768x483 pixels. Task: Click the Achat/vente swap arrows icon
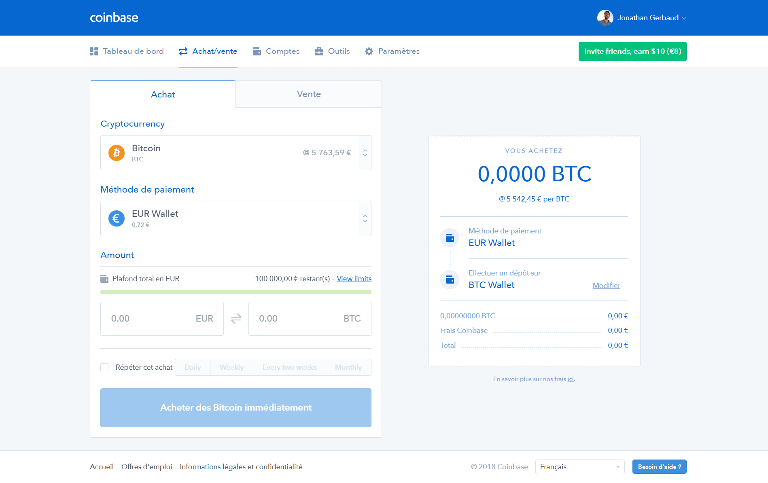pos(183,51)
